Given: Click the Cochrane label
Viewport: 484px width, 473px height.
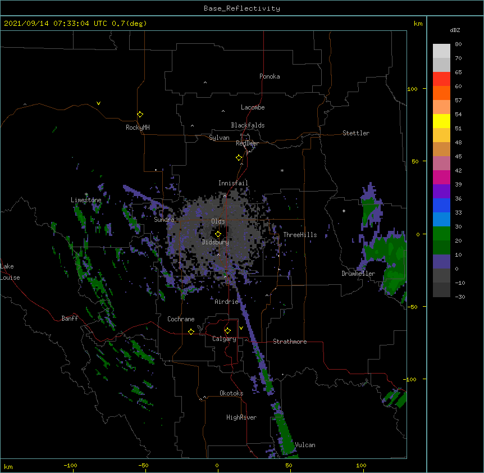Looking at the screenshot, I should click(181, 319).
